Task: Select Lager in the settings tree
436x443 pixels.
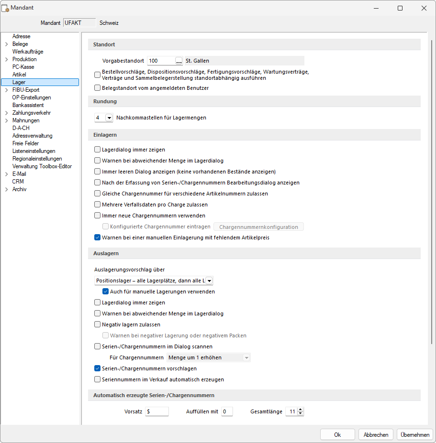Action: click(x=40, y=82)
